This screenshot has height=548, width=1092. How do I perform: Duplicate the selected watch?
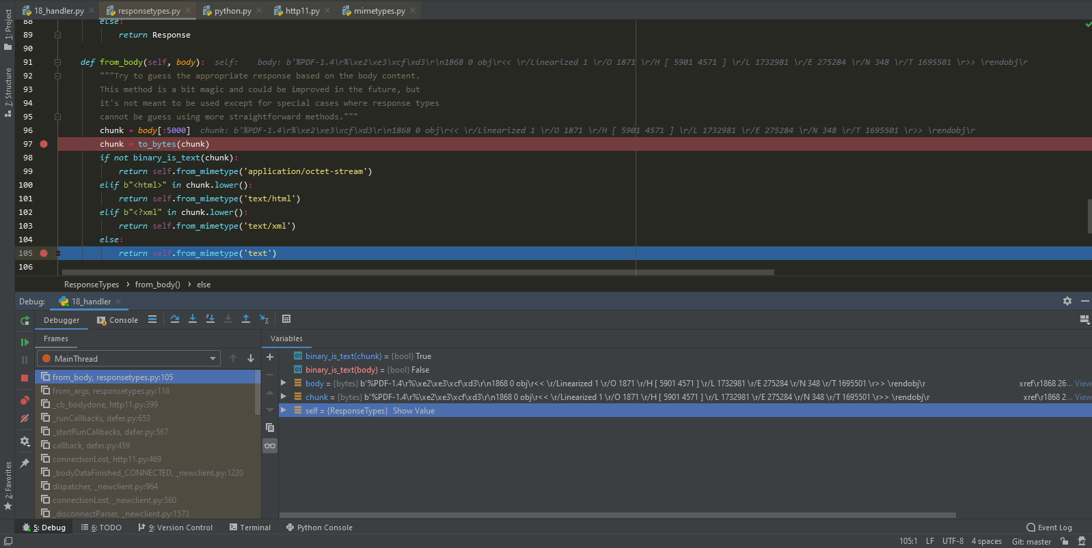tap(270, 428)
